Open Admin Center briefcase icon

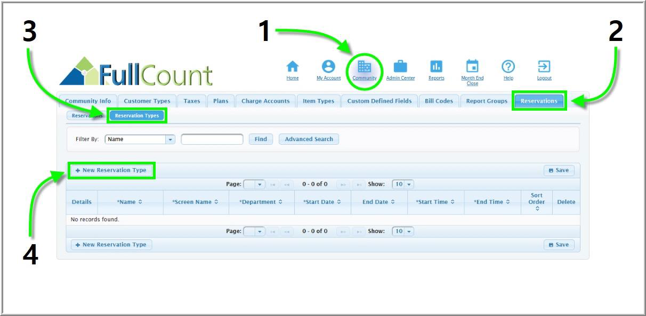400,66
